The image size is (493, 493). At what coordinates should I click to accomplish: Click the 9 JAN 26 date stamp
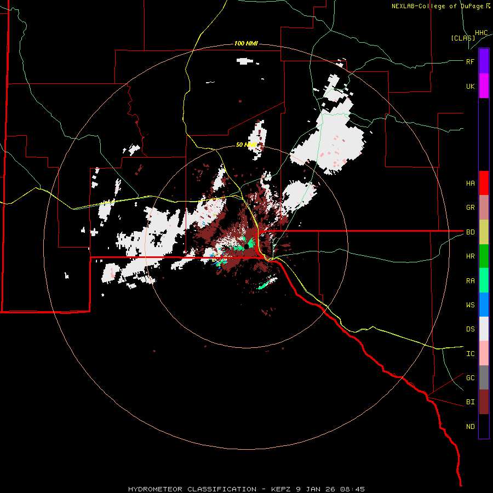click(315, 489)
